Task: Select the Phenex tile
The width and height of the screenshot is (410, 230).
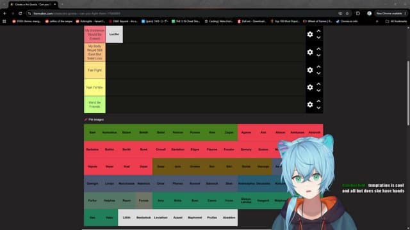Action: 178,183
